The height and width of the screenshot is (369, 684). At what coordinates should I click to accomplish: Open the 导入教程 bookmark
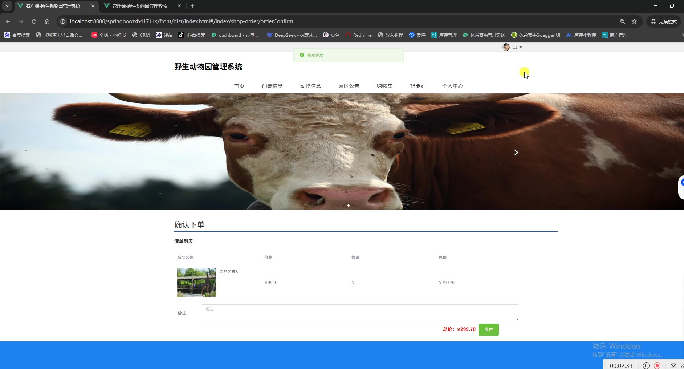coord(390,35)
